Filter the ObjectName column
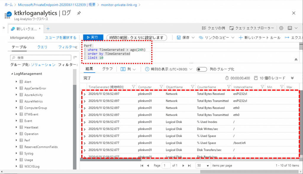 tap(192, 87)
